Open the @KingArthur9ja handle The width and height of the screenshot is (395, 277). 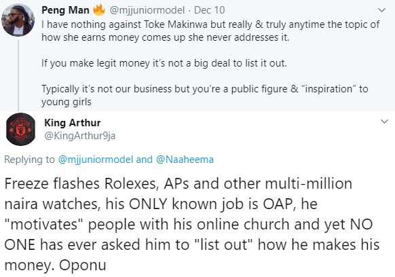[80, 136]
